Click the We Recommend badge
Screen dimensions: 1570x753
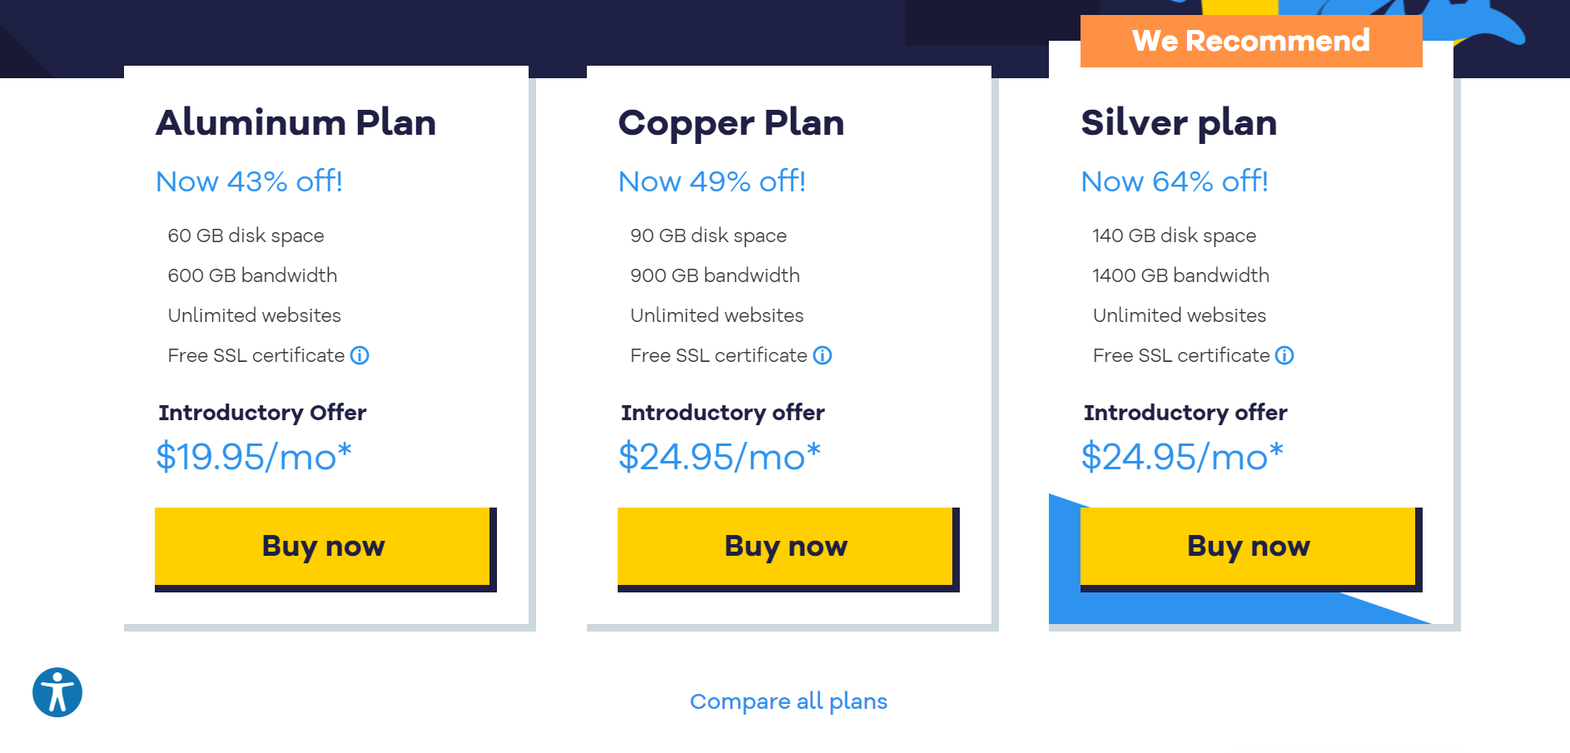(1250, 40)
